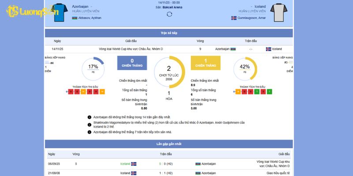The width and height of the screenshot is (353, 176).
Task: Open the 'Trận kế tiếp' section header
Action: click(x=169, y=33)
